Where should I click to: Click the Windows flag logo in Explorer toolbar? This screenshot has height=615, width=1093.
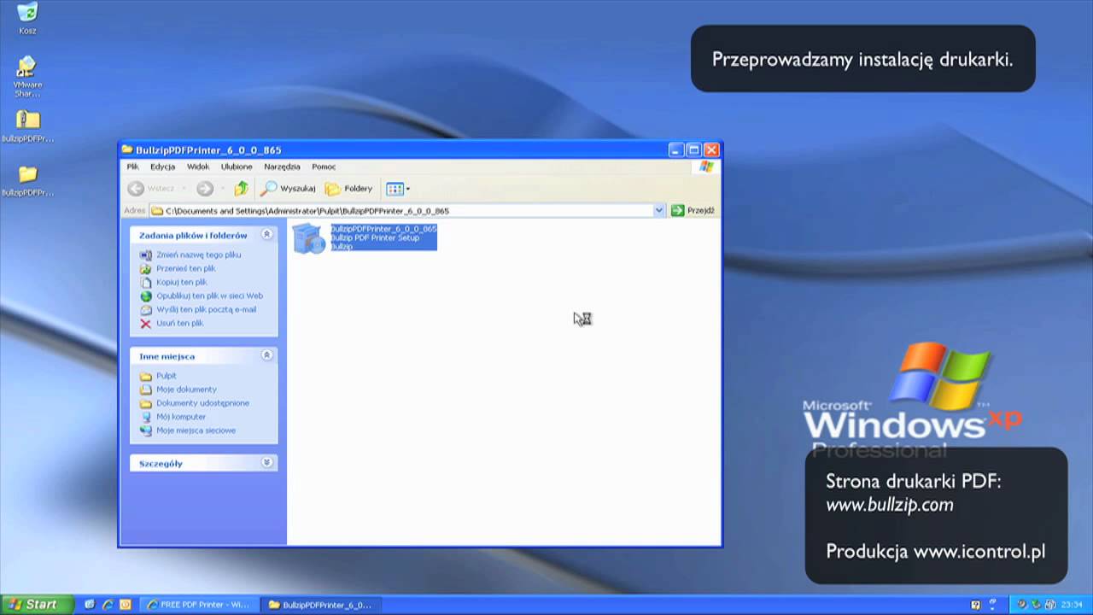point(705,167)
